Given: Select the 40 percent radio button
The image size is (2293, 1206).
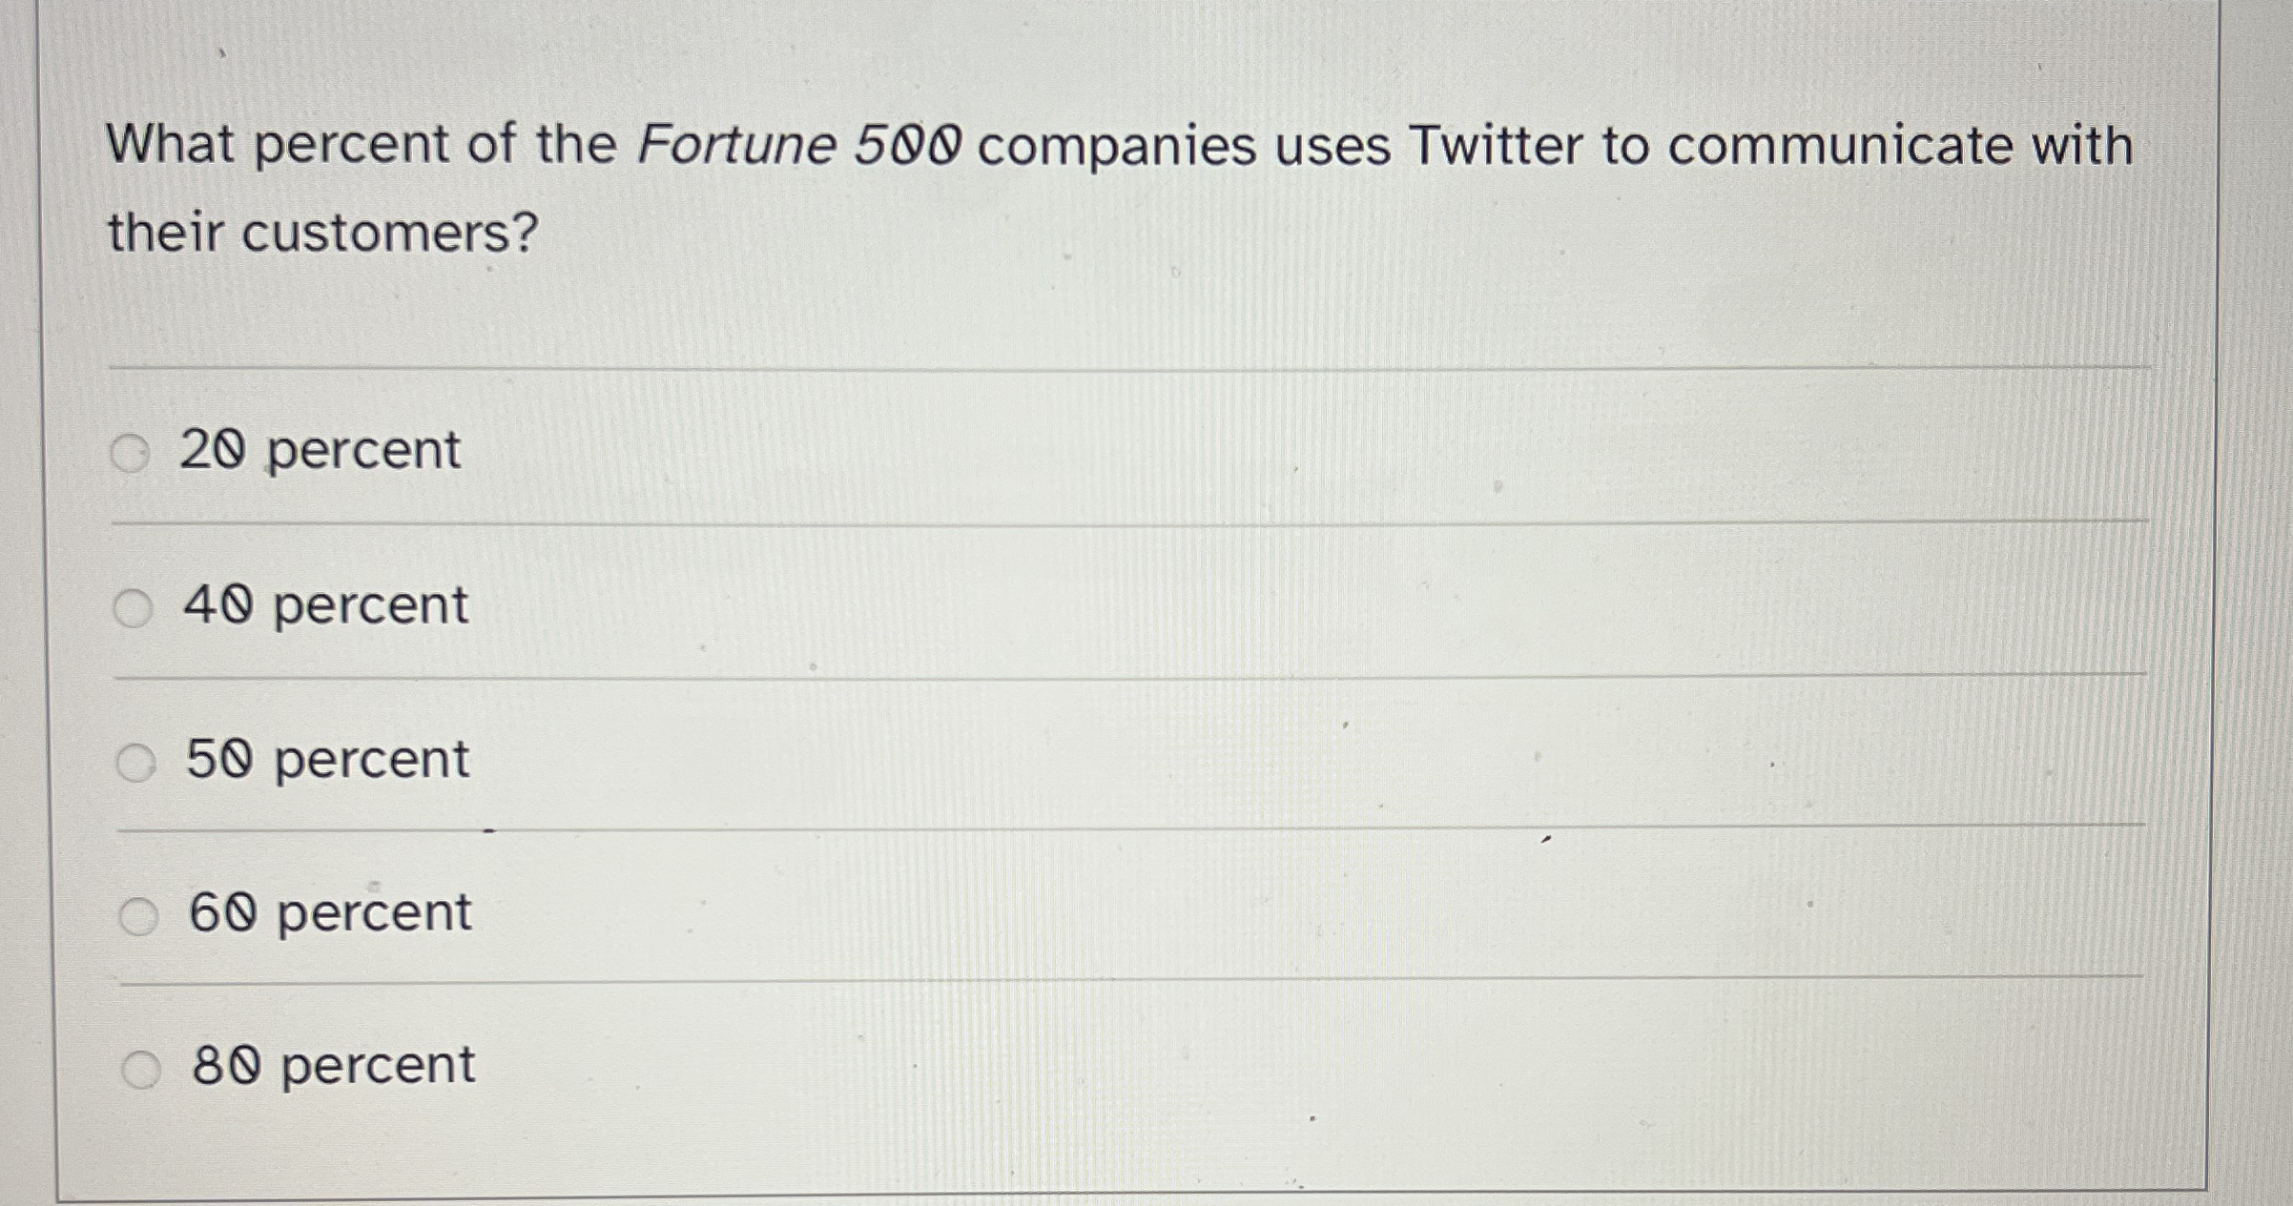Looking at the screenshot, I should [x=134, y=607].
